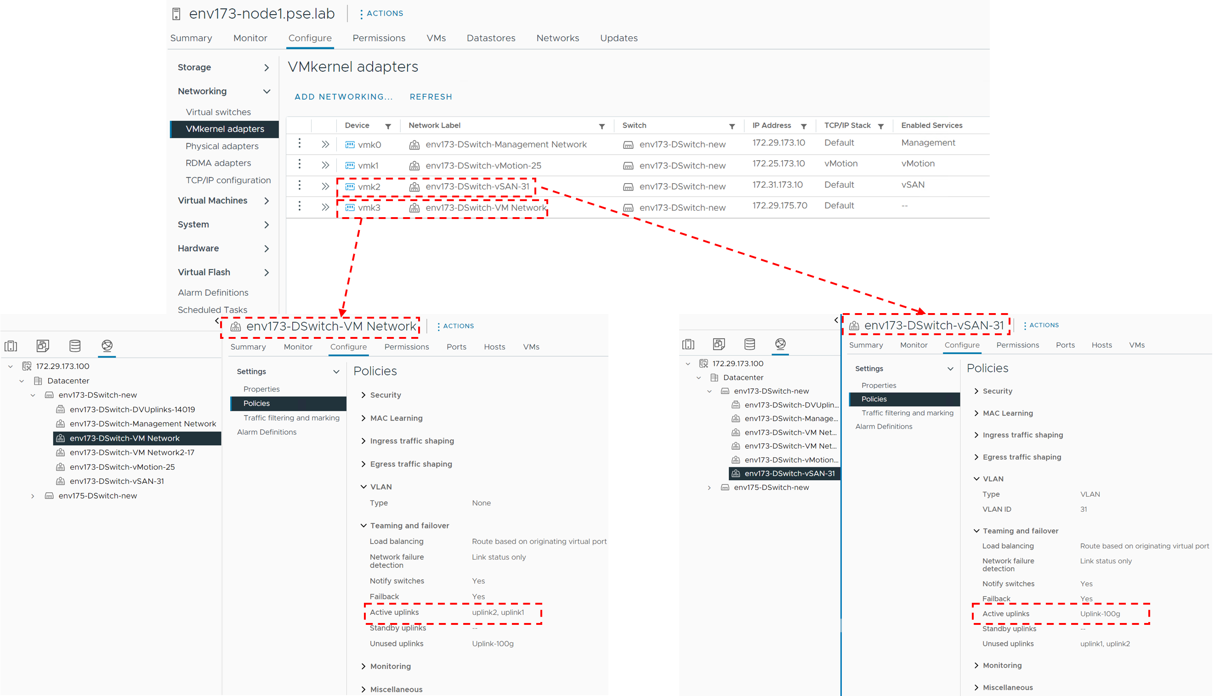Click the Network Label column filter icon

tap(601, 126)
